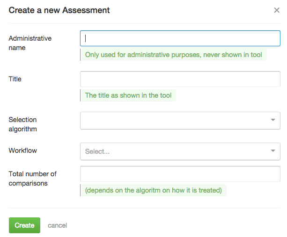287x237 pixels.
Task: Expand the Workflow Select... dropdown
Action: (180, 151)
